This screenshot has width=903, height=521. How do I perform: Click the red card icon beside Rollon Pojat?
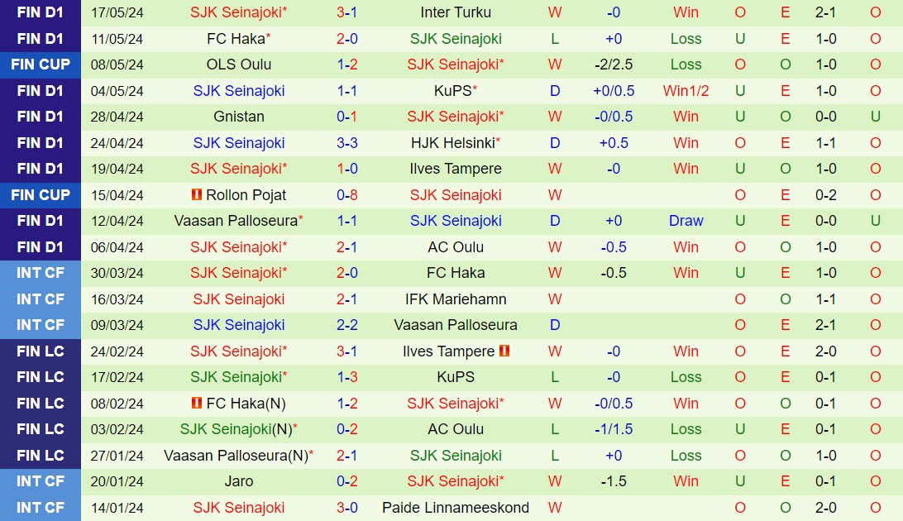pos(196,195)
